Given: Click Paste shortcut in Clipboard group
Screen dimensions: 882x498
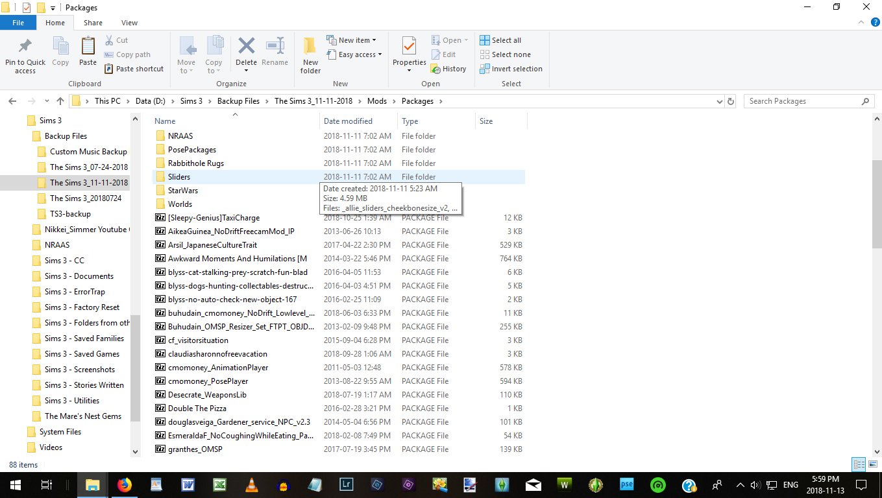Looking at the screenshot, I should (134, 69).
